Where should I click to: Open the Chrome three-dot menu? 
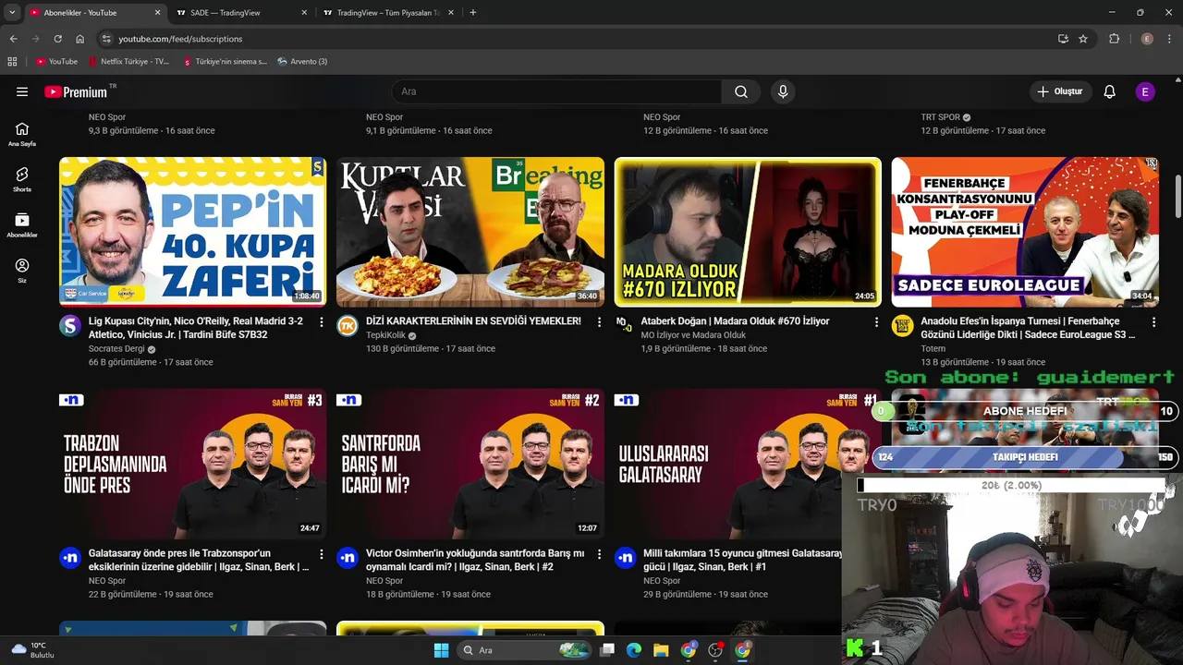click(1170, 39)
